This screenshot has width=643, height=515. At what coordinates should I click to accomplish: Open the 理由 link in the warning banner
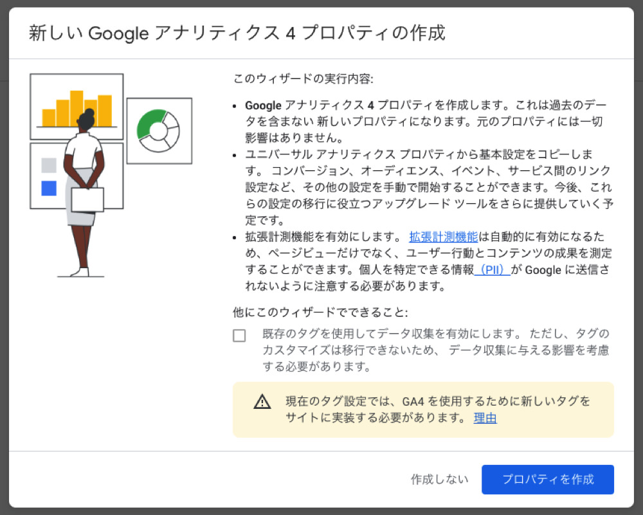pos(485,418)
